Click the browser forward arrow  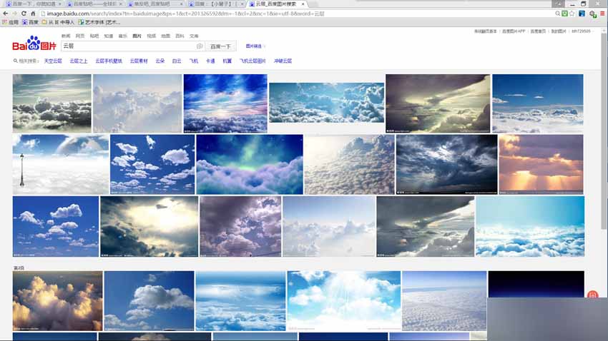pyautogui.click(x=15, y=14)
